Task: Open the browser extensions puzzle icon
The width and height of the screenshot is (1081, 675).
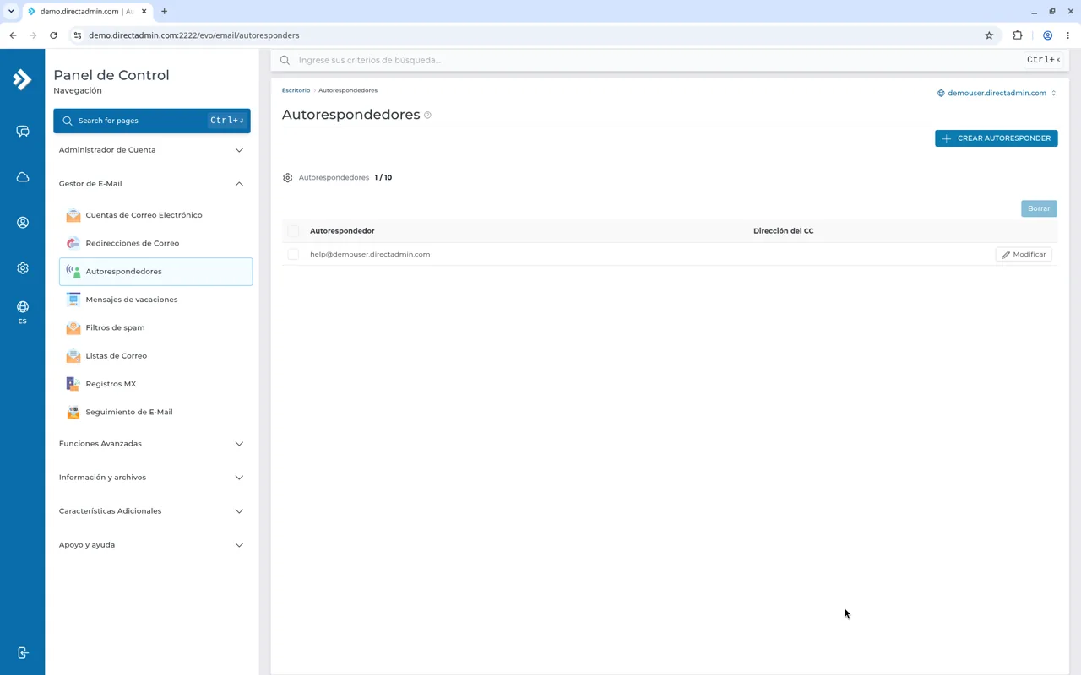Action: coord(1018,35)
